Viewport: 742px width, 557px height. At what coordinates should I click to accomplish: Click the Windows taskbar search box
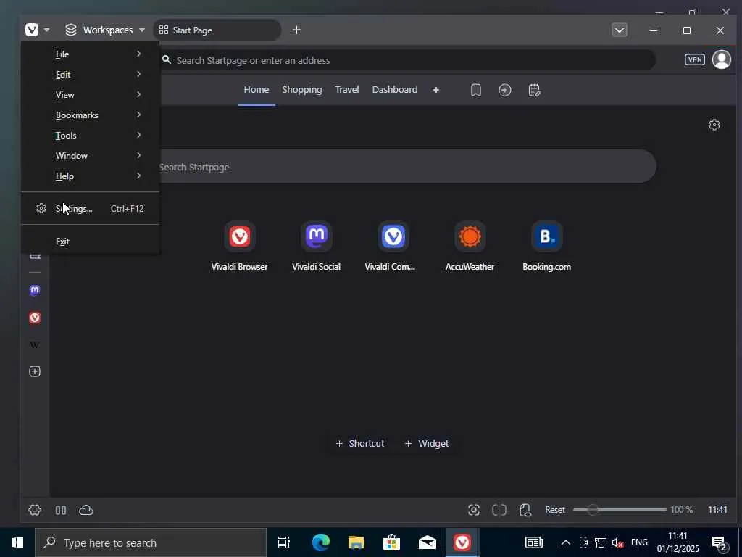[151, 542]
